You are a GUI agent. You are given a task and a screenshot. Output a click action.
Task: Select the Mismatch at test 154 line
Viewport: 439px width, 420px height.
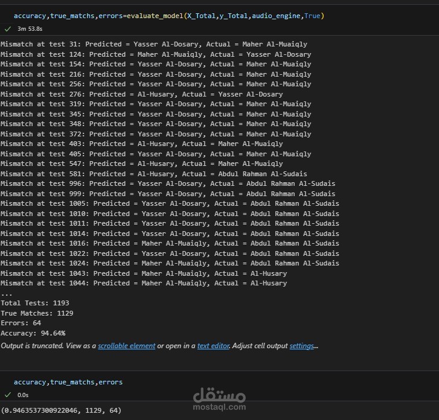pos(156,64)
